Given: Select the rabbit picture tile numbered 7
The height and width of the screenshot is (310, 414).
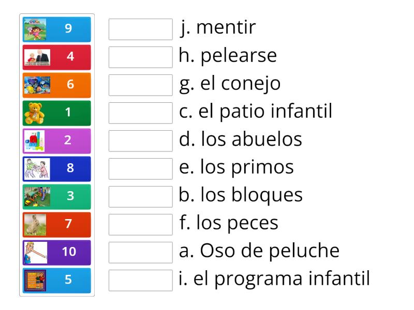Looking at the screenshot, I should [56, 224].
